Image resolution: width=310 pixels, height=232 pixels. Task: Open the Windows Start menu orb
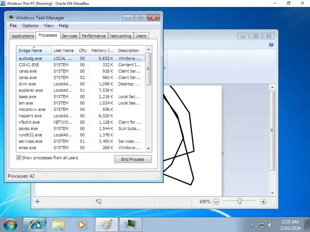tap(10, 224)
